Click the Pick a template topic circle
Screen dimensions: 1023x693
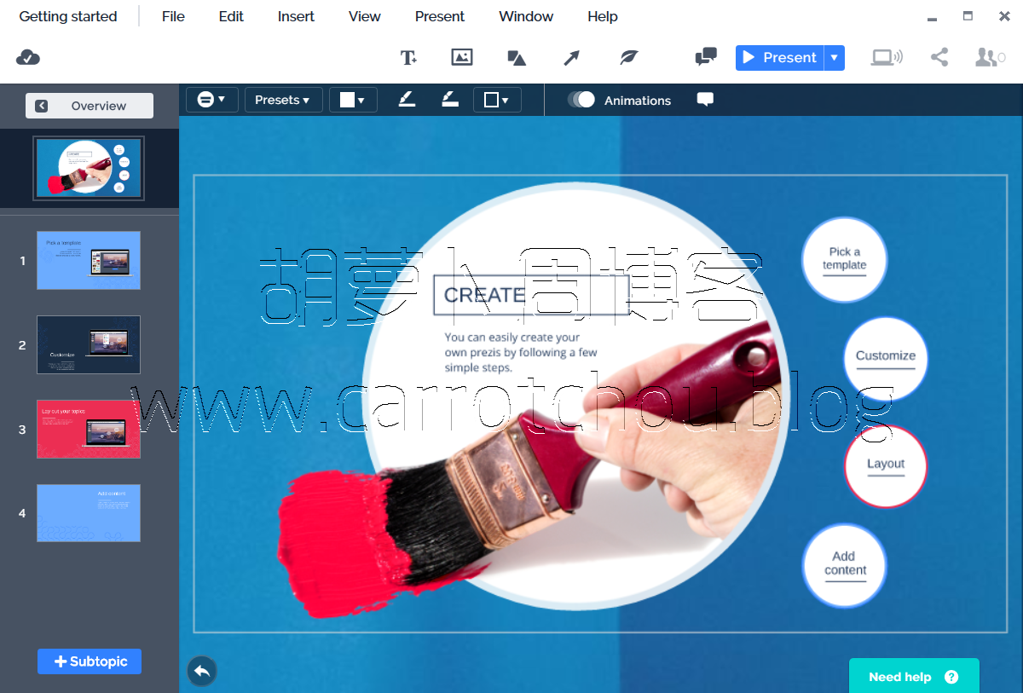click(845, 259)
